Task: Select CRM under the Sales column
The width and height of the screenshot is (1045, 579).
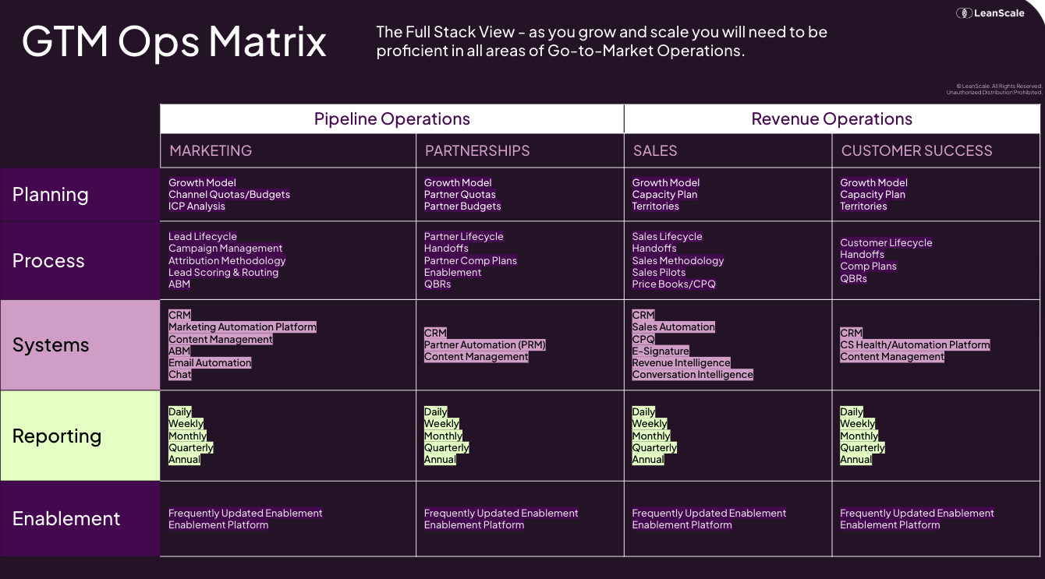Action: coord(642,315)
